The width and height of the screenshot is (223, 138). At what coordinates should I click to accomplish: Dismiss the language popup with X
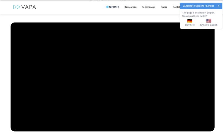(x=219, y=6)
